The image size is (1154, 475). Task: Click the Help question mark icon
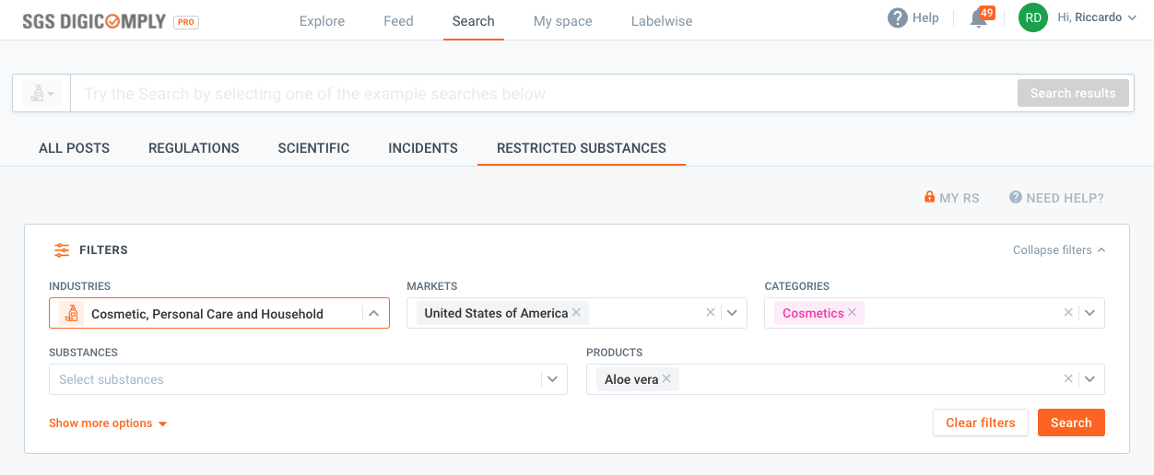(x=897, y=18)
